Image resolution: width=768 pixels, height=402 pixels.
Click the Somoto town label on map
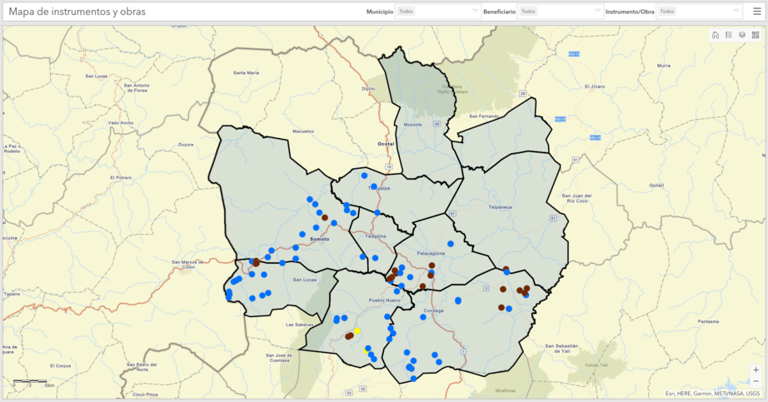320,239
